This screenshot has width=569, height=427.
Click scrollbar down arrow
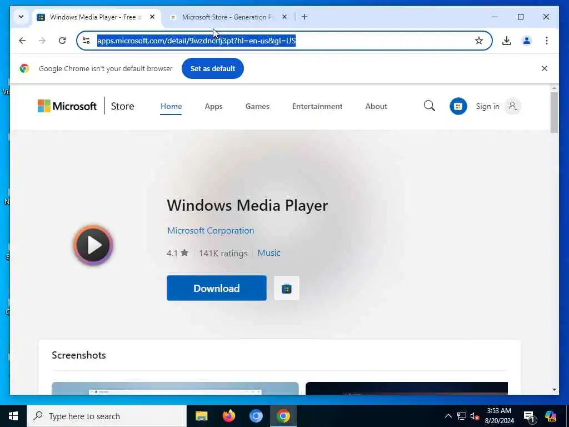point(554,390)
